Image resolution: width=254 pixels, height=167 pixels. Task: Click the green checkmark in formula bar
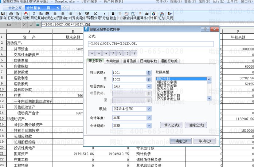coord(31,25)
